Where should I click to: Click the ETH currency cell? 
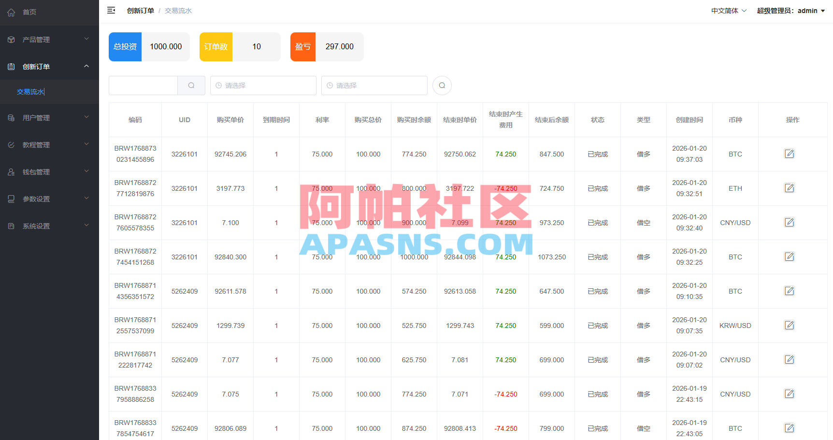point(735,188)
